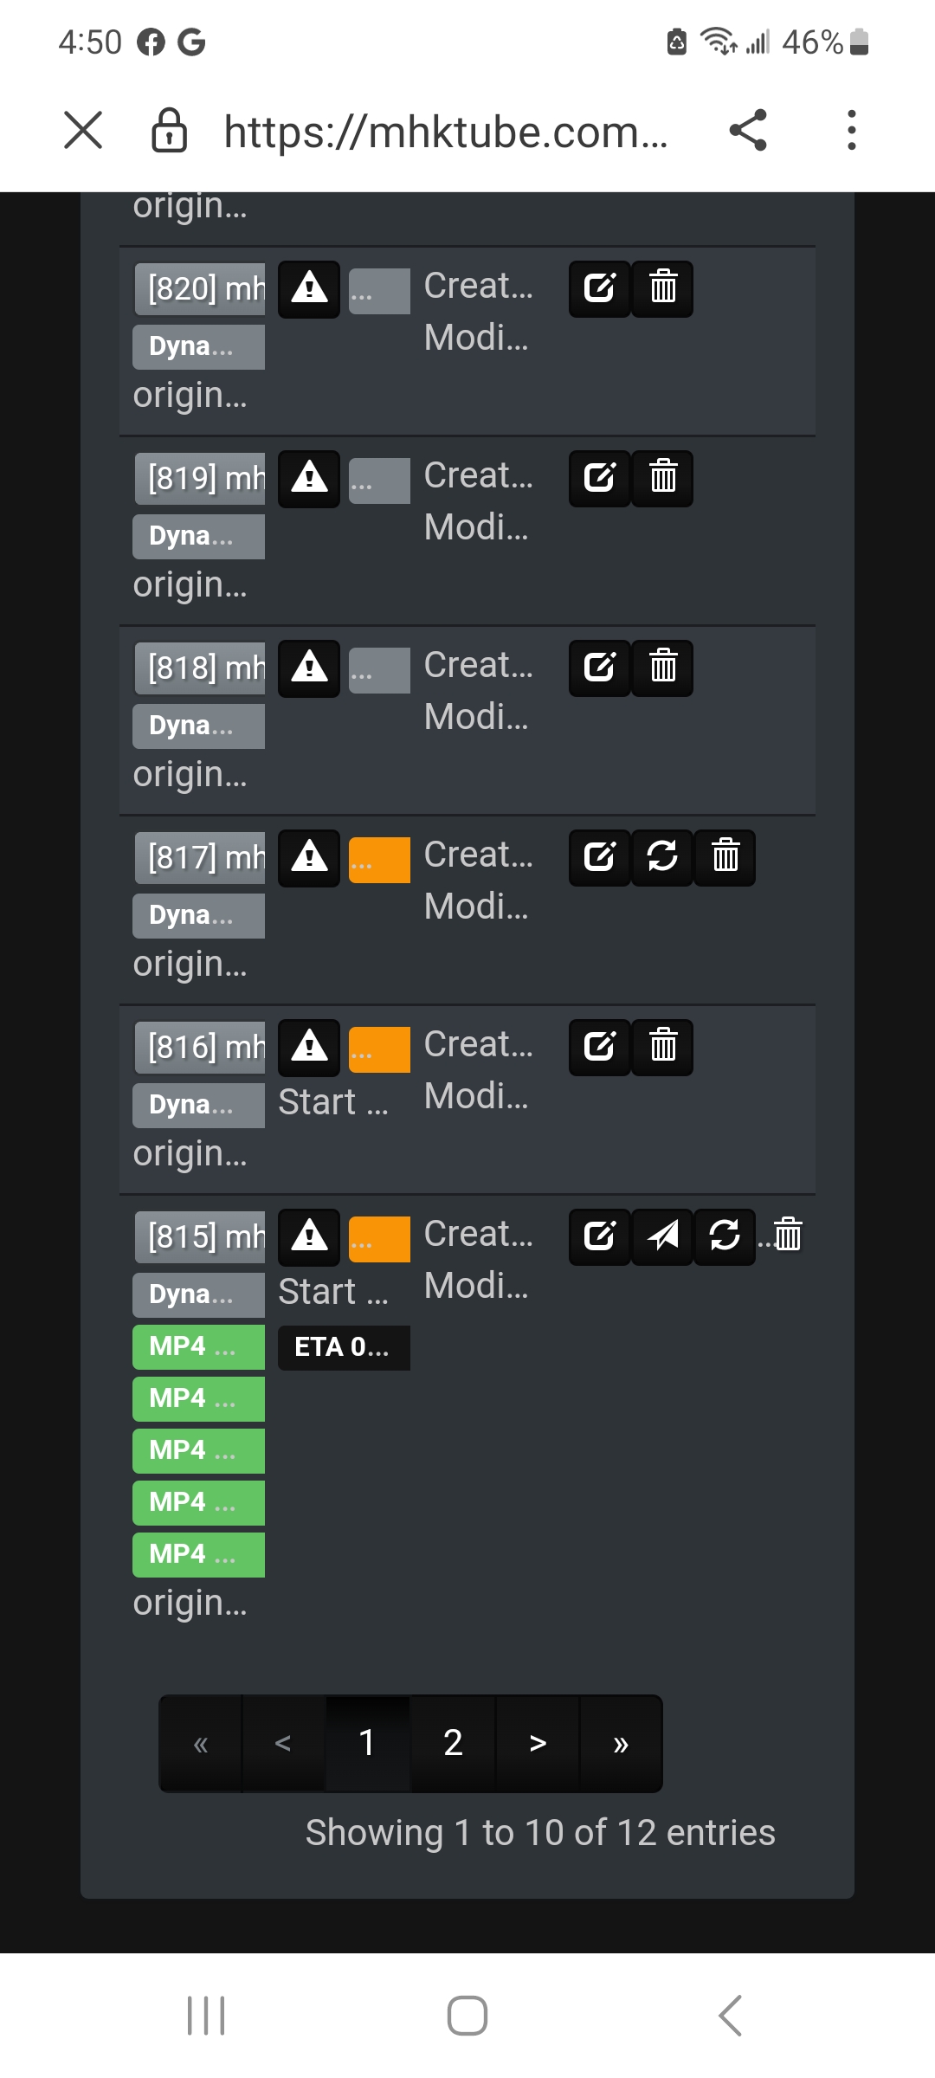
Task: Click the [820] mh label
Action: click(x=200, y=289)
